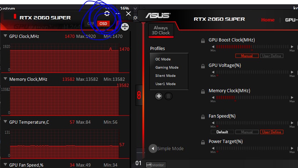Toggle Always 3D Clock
298x168 pixels.
point(161,30)
